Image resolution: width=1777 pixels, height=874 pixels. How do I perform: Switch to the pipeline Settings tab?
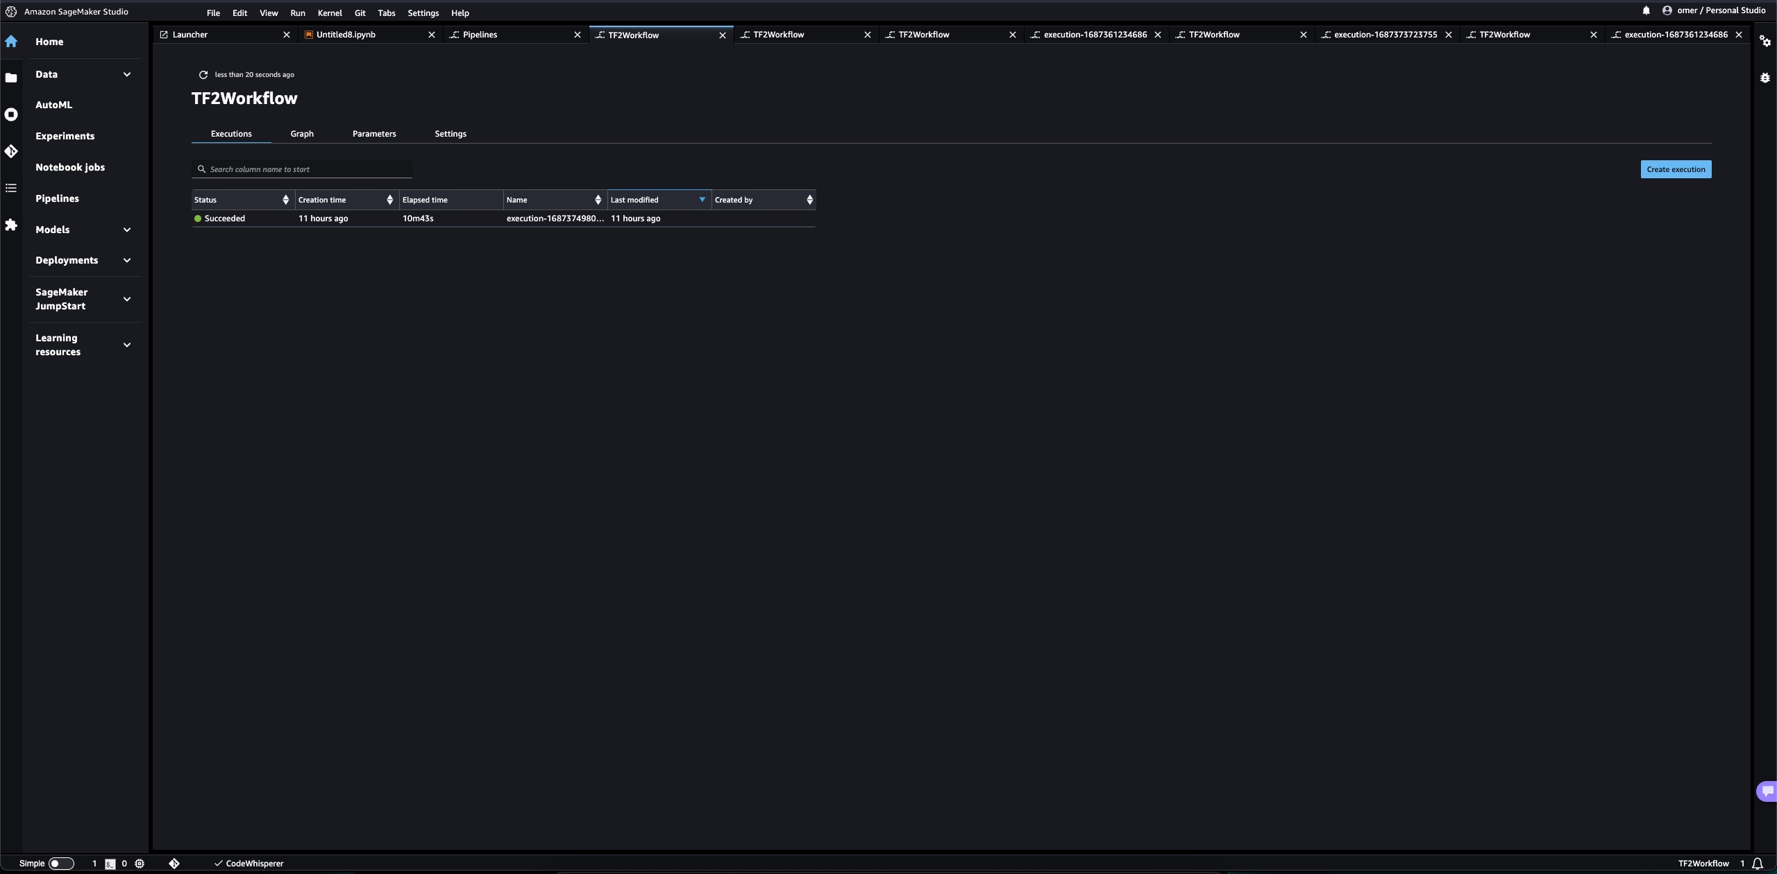(450, 134)
